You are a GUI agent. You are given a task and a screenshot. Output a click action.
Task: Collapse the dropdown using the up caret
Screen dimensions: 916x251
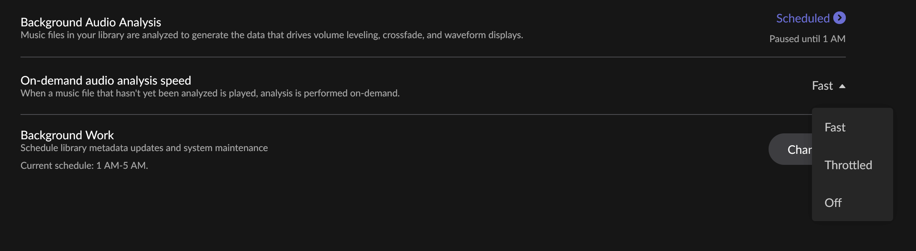[842, 86]
